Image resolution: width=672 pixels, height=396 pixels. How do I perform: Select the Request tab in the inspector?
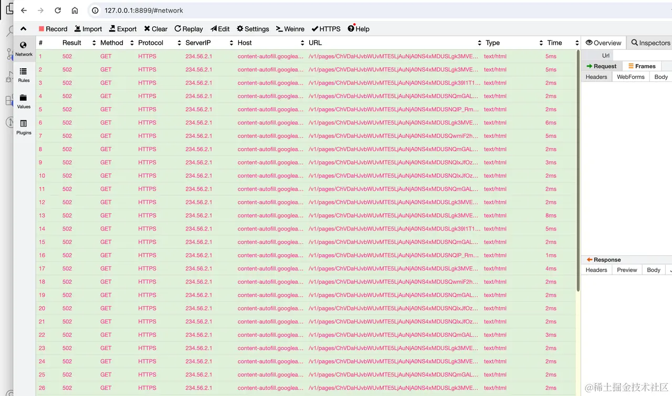602,66
